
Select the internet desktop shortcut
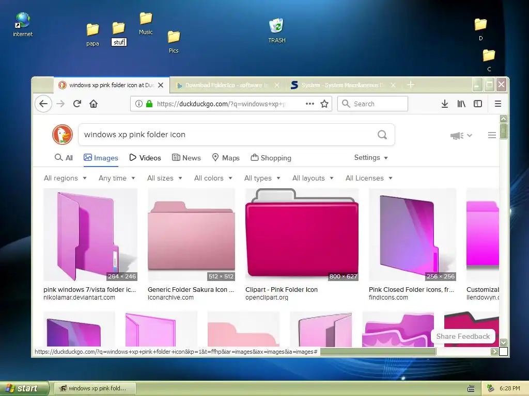pyautogui.click(x=23, y=24)
